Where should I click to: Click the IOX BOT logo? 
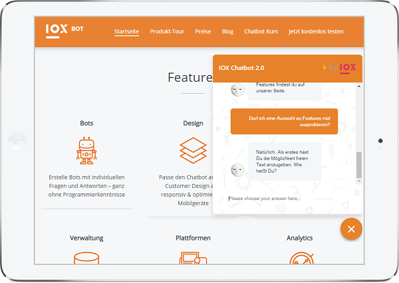coord(65,31)
